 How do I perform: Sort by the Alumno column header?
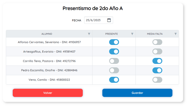coord(47,34)
